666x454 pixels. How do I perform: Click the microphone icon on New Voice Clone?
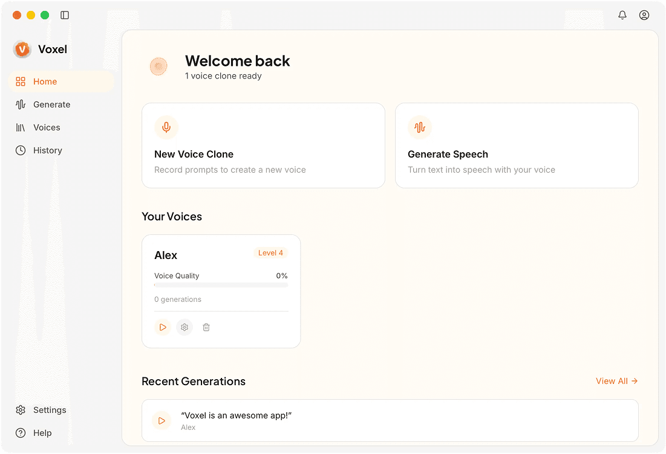coord(166,127)
